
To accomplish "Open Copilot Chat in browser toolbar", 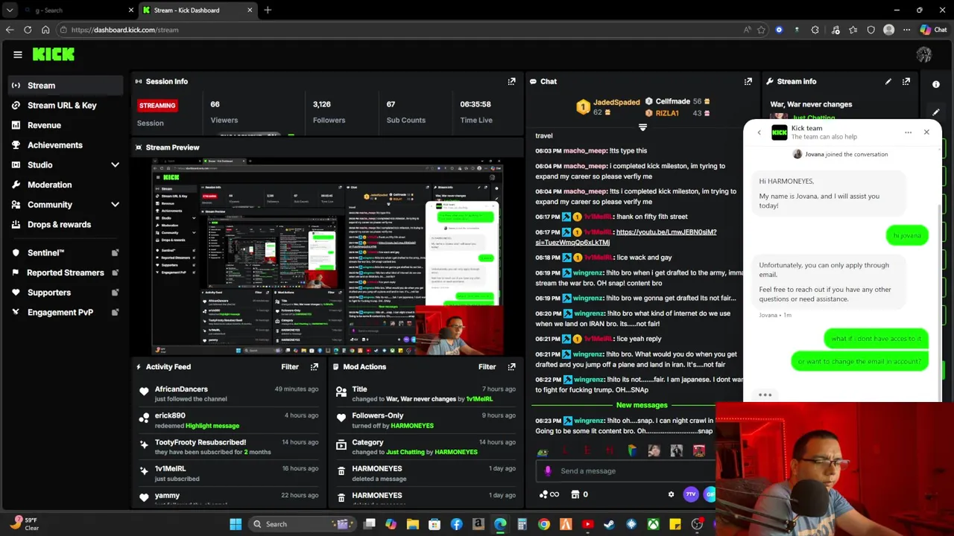I will coord(933,30).
